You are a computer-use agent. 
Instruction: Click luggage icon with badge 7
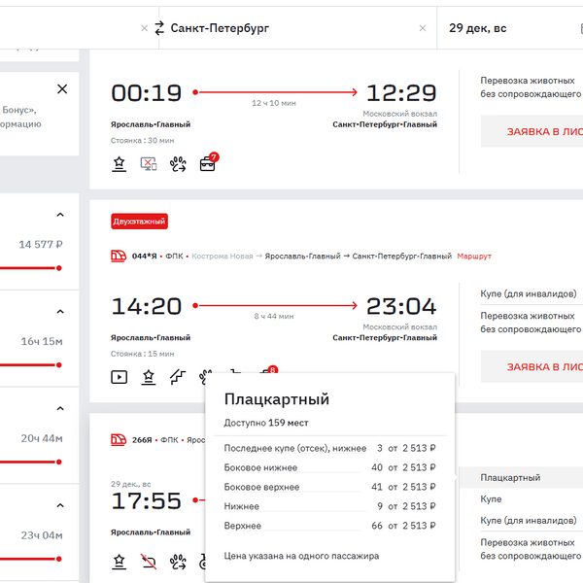(209, 162)
